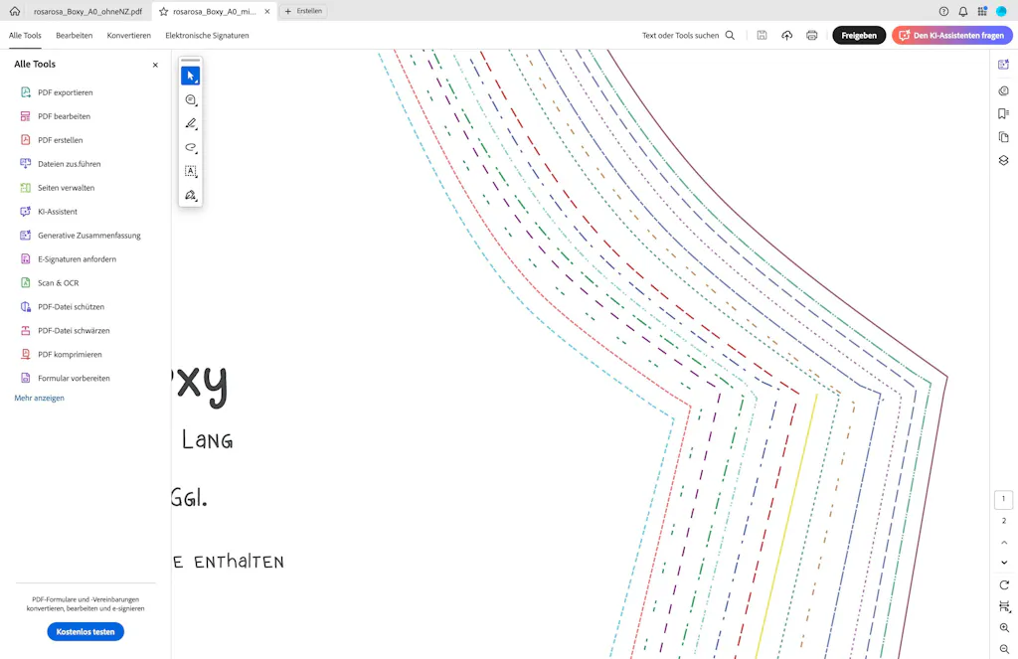Viewport: 1018px width, 659px height.
Task: Go to next page with down chevron
Action: coord(1003,563)
